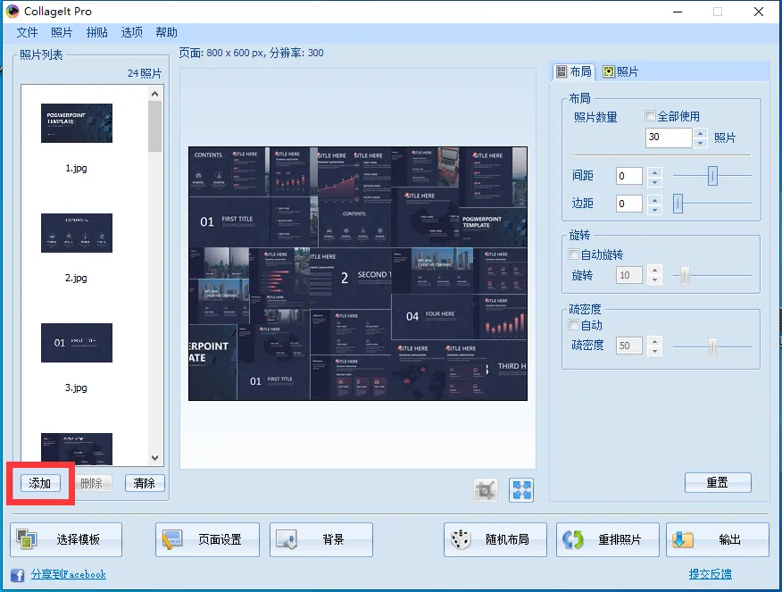The height and width of the screenshot is (592, 782).
Task: Click the 背景 button
Action: tap(321, 539)
